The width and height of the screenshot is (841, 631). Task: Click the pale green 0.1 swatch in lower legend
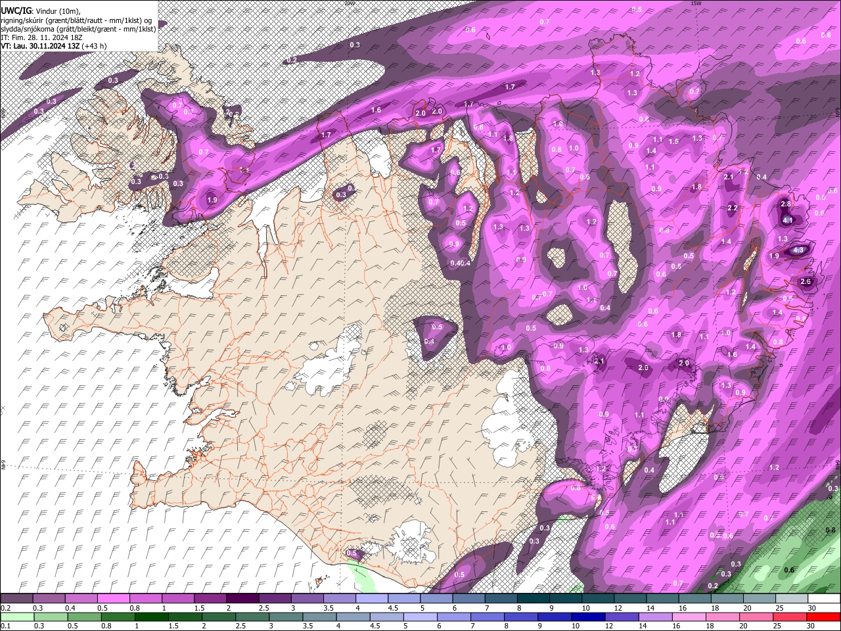[17, 617]
